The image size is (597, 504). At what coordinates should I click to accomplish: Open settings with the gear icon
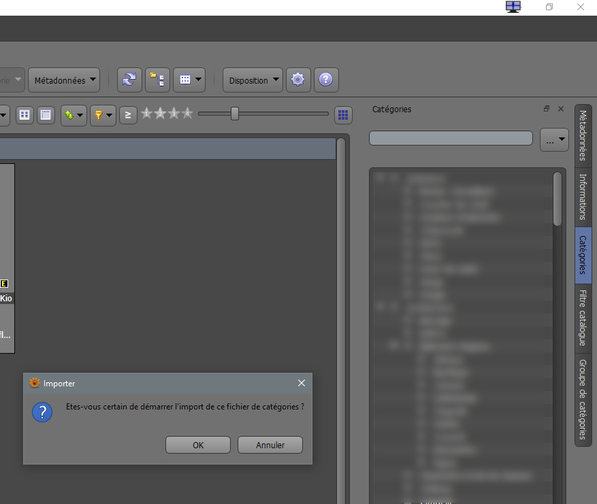tap(297, 80)
